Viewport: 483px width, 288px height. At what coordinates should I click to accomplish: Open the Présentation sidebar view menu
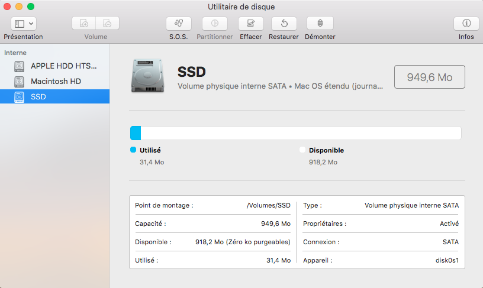click(x=24, y=24)
